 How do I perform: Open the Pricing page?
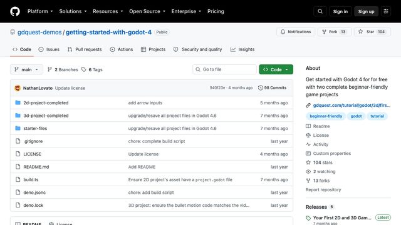point(216,11)
